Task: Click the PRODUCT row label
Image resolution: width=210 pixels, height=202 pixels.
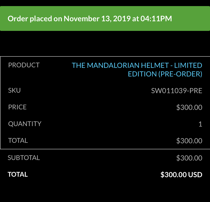Action: (24, 65)
